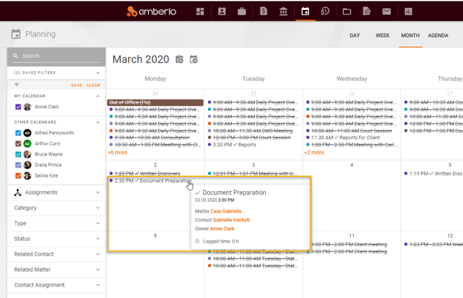Viewport: 463px width, 298px height.
Task: Click the add event icon beside March 2020
Action: (194, 59)
